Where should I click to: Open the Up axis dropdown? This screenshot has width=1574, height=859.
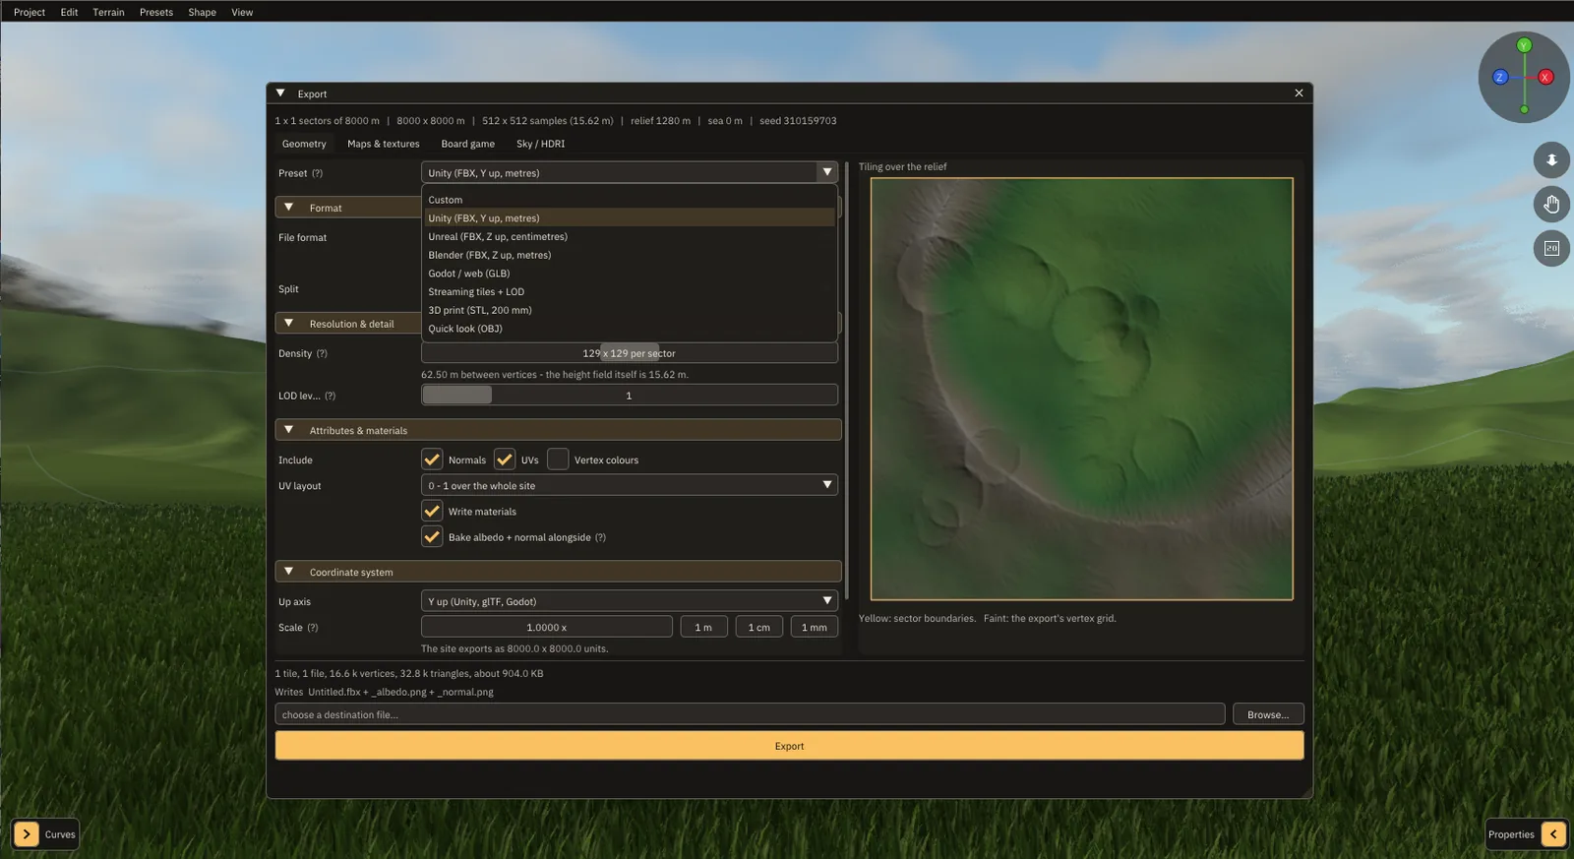click(x=630, y=601)
